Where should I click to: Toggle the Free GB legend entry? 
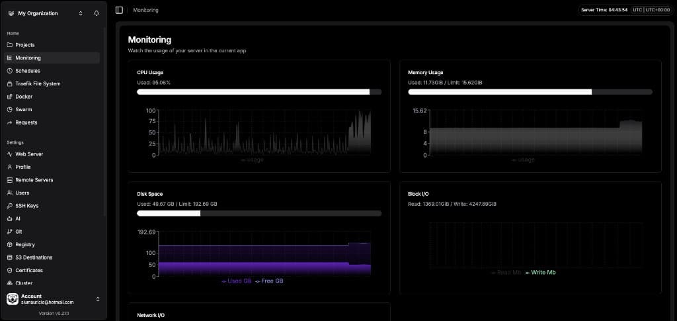(269, 281)
